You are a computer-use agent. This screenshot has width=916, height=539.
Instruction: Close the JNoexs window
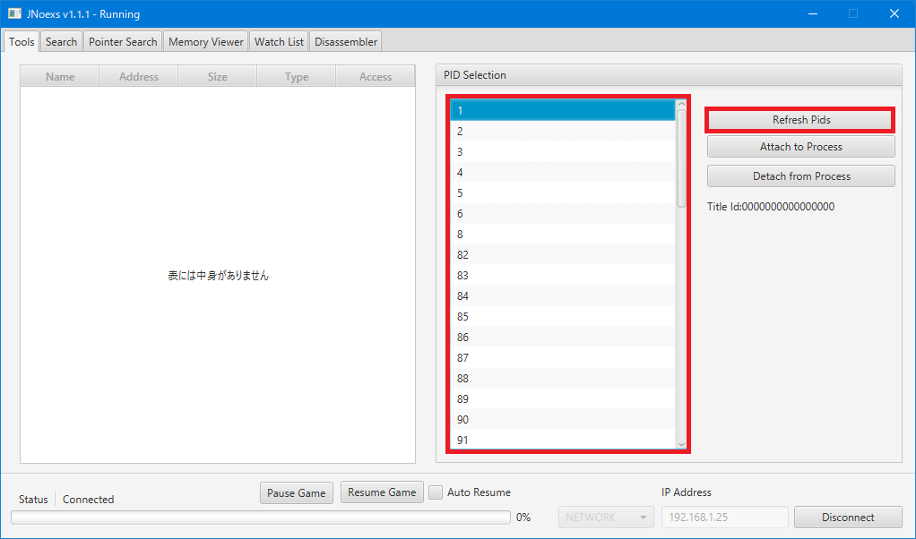click(894, 13)
